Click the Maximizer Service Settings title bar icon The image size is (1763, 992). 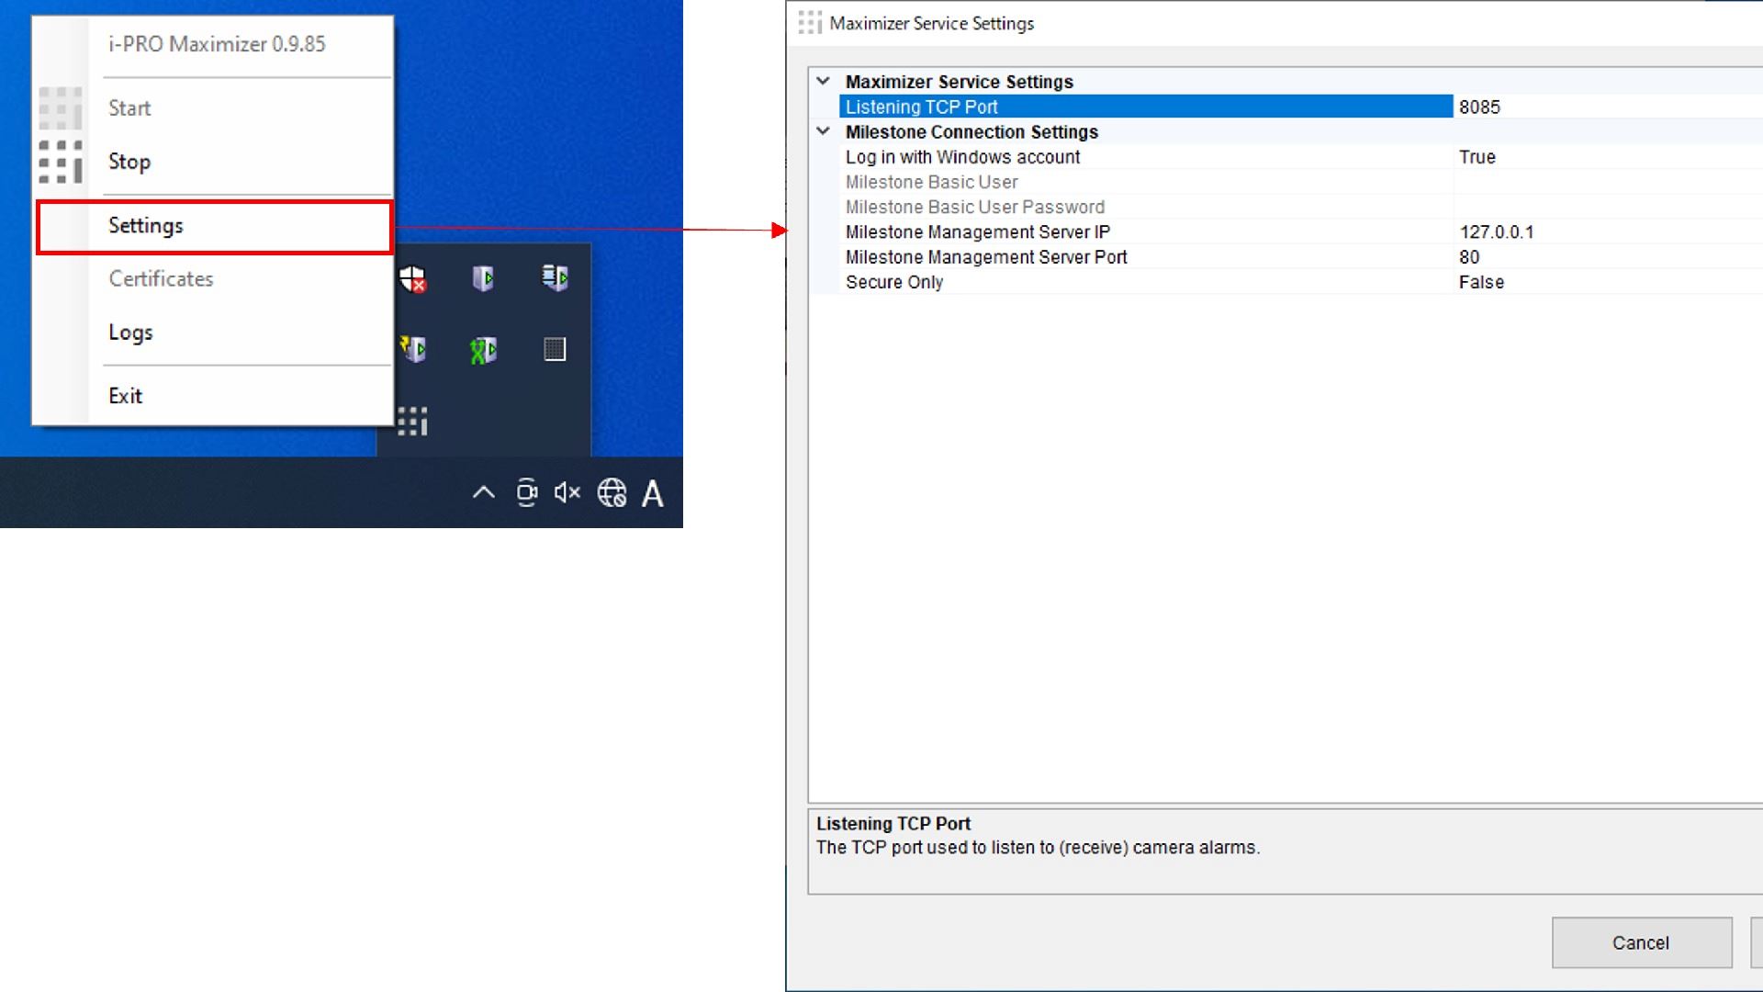[810, 23]
